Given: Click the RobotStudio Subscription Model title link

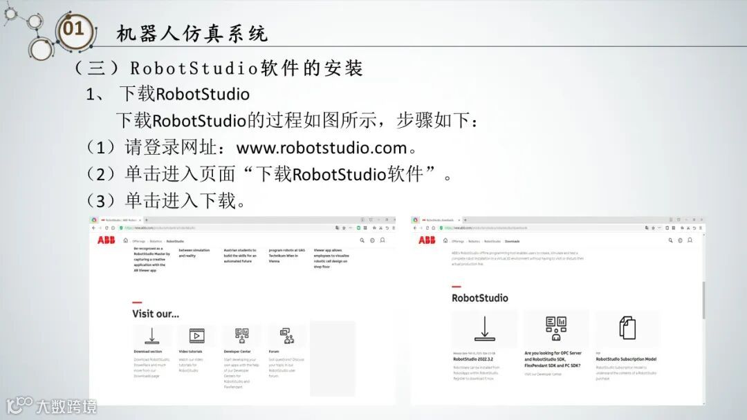Looking at the screenshot, I should [x=626, y=359].
